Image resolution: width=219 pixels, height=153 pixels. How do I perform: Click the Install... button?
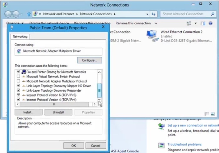coord(28,112)
